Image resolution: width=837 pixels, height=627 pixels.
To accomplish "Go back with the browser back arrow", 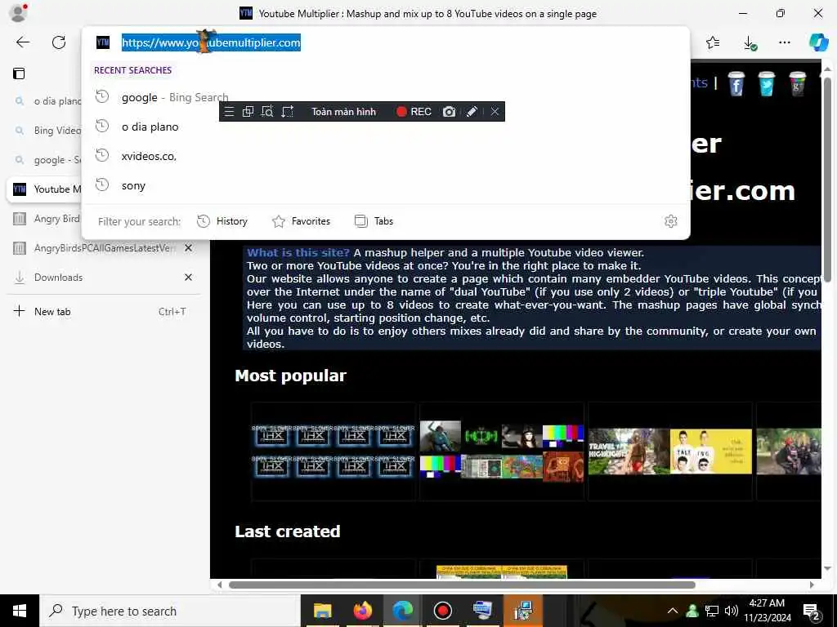I will tap(23, 42).
